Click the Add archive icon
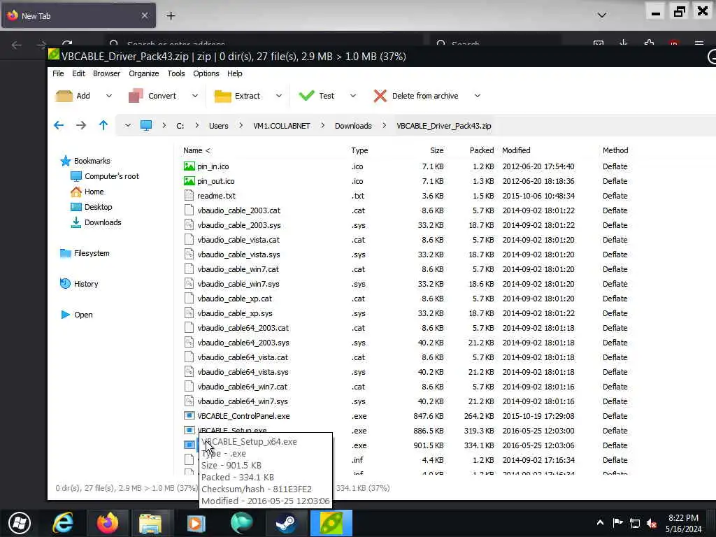 [x=64, y=96]
